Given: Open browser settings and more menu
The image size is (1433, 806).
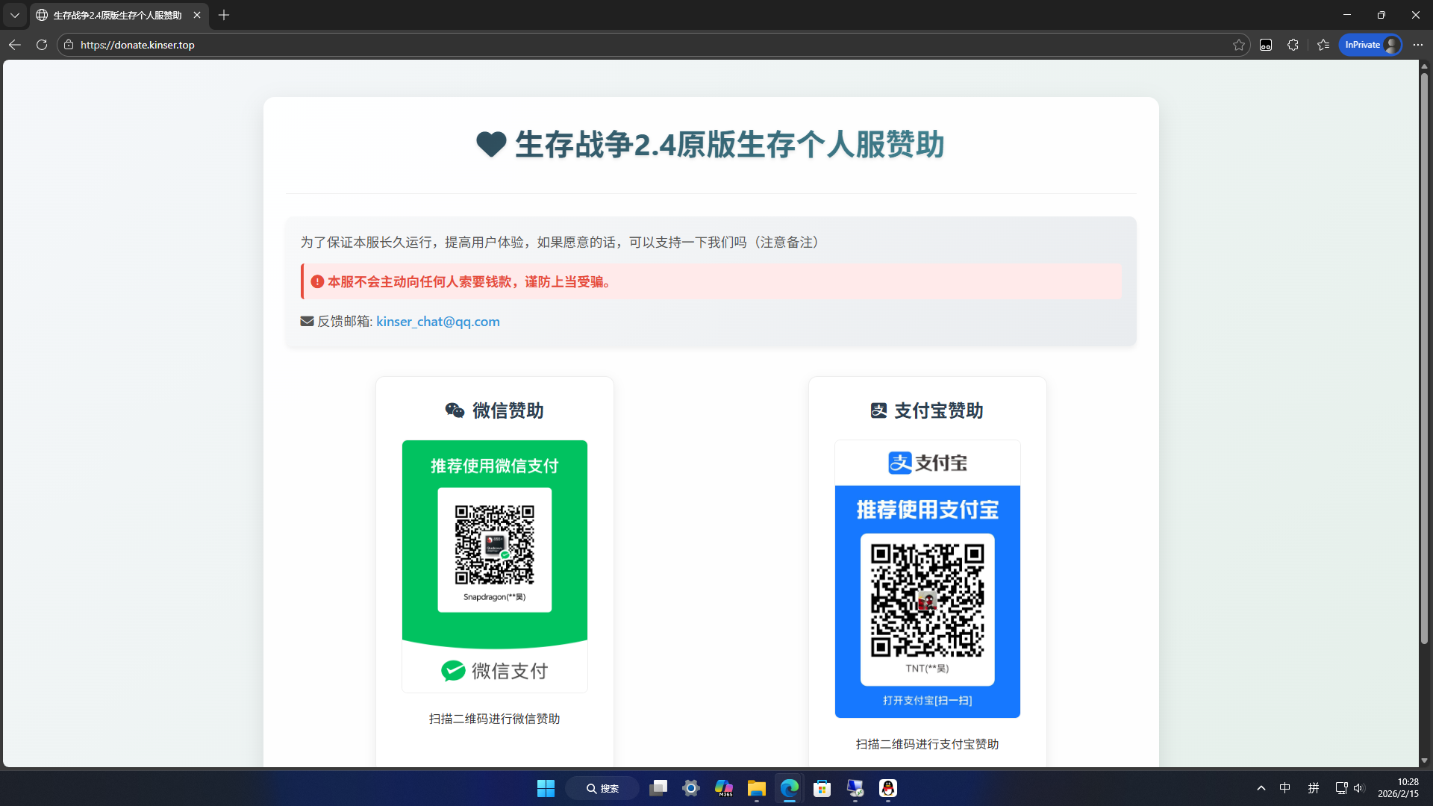Looking at the screenshot, I should tap(1418, 45).
